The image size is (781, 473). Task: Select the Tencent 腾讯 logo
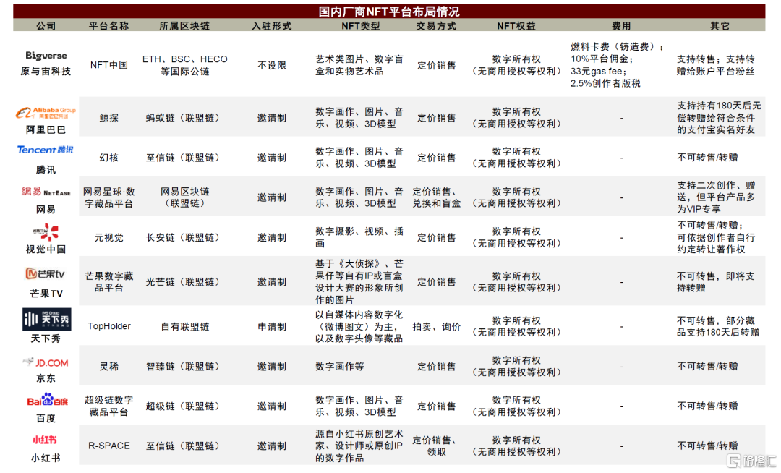pyautogui.click(x=46, y=150)
